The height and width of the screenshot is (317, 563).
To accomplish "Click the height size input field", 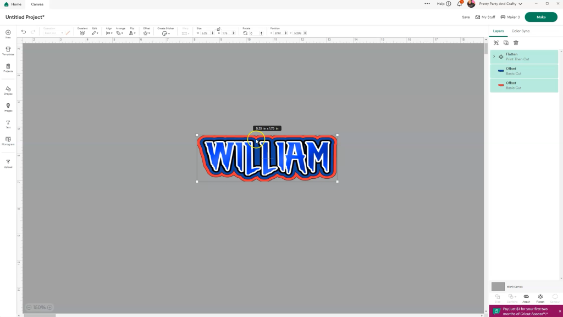I will [x=226, y=33].
